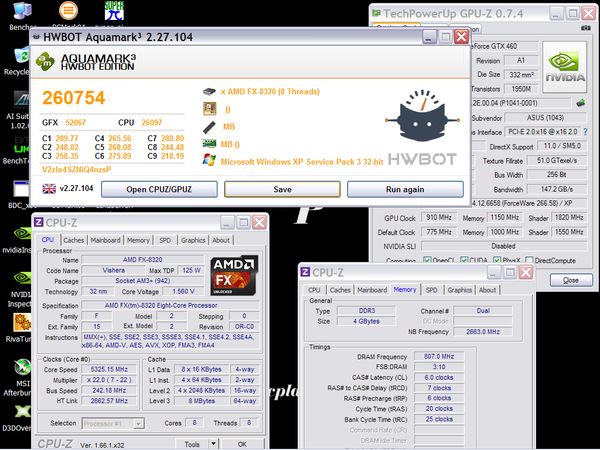
Task: Click the GPU Clock 910 MHz field
Action: tap(439, 217)
